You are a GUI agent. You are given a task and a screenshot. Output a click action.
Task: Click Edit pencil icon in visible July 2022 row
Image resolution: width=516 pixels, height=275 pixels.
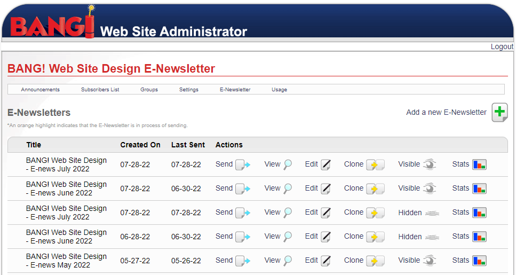(x=326, y=164)
